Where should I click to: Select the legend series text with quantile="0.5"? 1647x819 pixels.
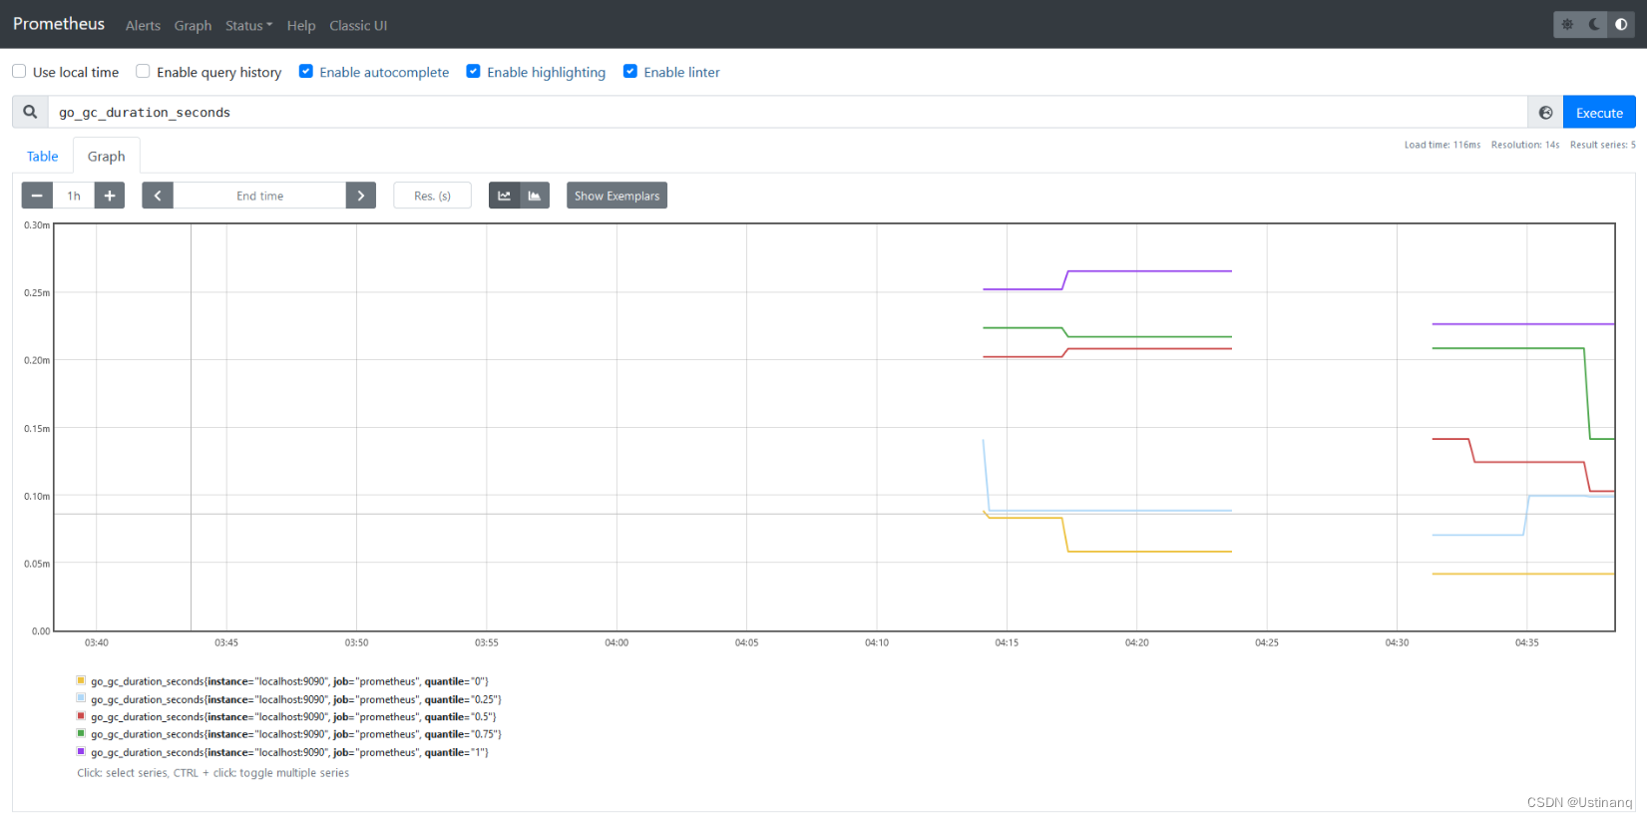pos(293,717)
